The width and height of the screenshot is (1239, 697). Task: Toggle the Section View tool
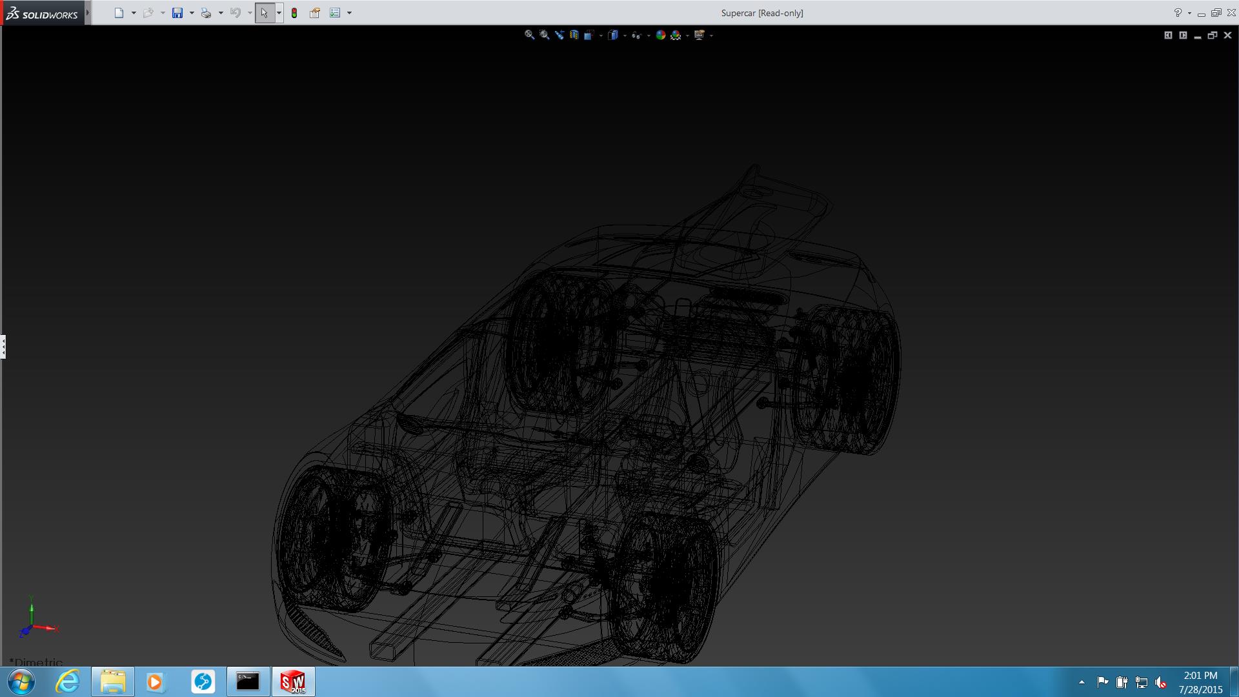(x=574, y=35)
